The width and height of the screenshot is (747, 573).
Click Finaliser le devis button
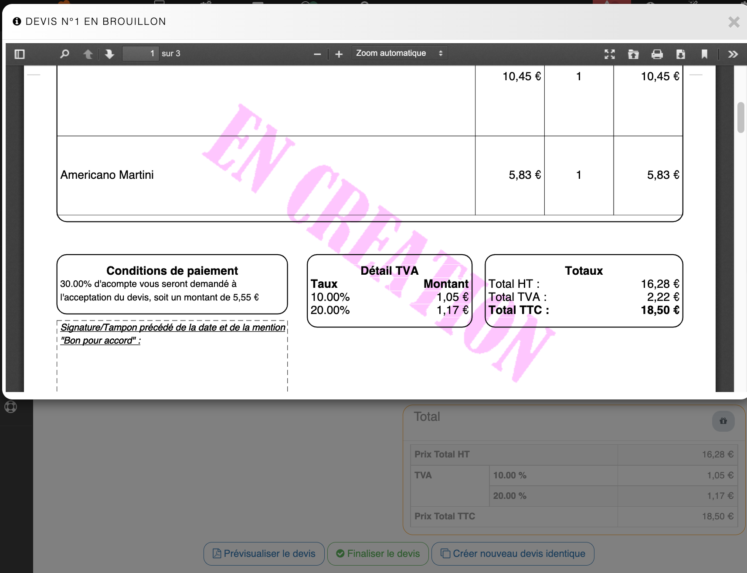[x=378, y=553]
